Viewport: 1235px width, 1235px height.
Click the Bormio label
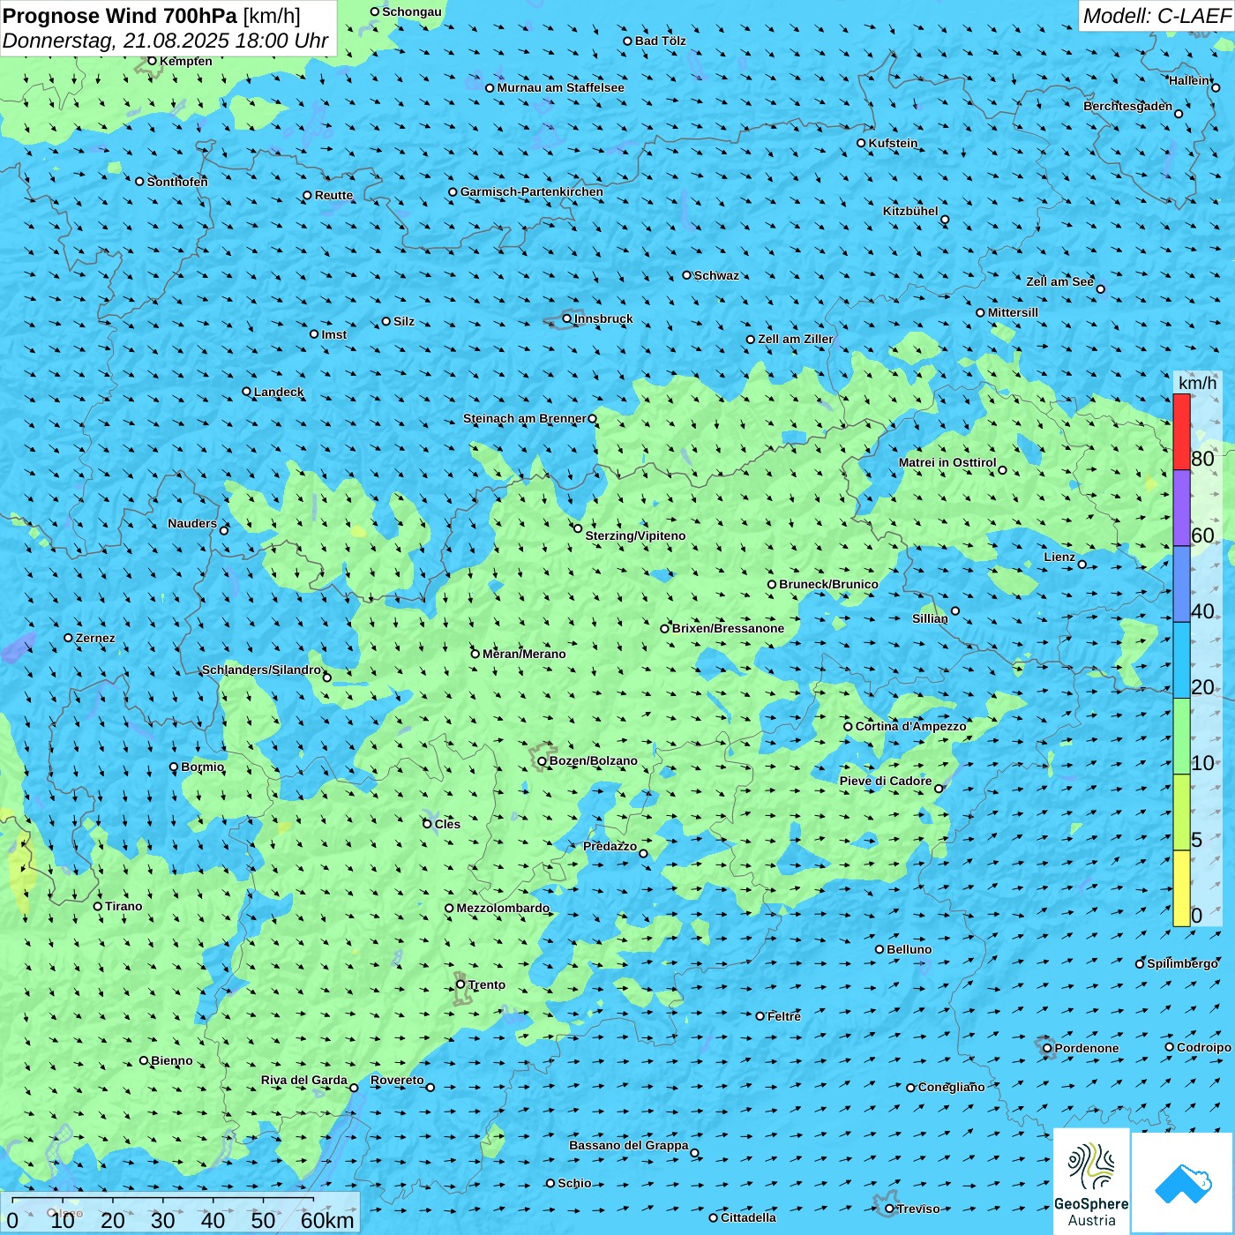(202, 767)
